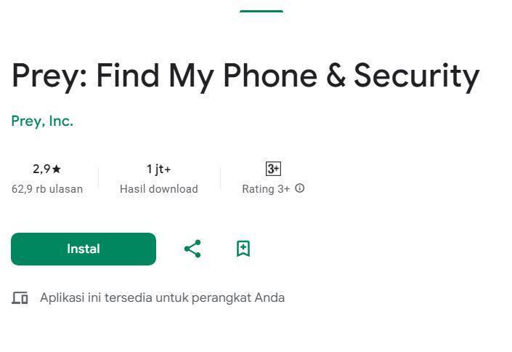Share this app via share icon

[192, 249]
